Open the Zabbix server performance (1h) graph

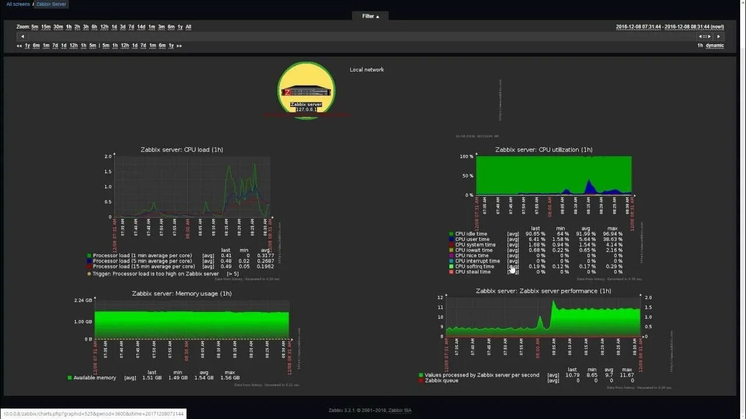tap(543, 317)
